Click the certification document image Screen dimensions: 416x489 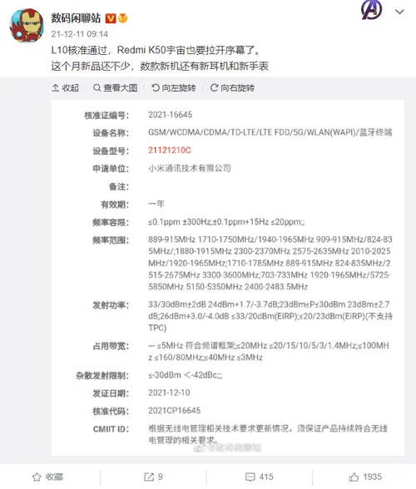tap(228, 278)
